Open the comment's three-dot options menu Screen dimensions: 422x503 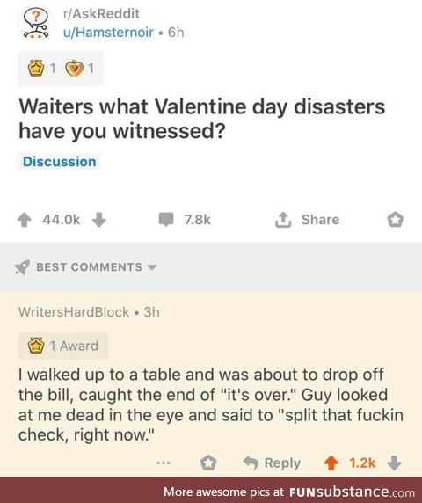pos(164,463)
